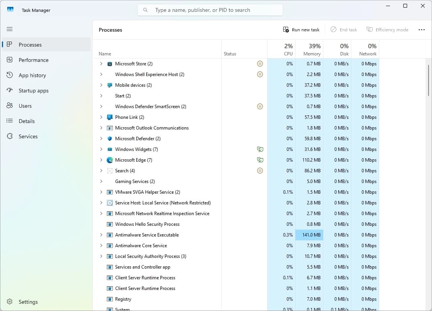Click suspended icon for Windows Shell Experience Host
This screenshot has width=432, height=311.
coord(260,75)
